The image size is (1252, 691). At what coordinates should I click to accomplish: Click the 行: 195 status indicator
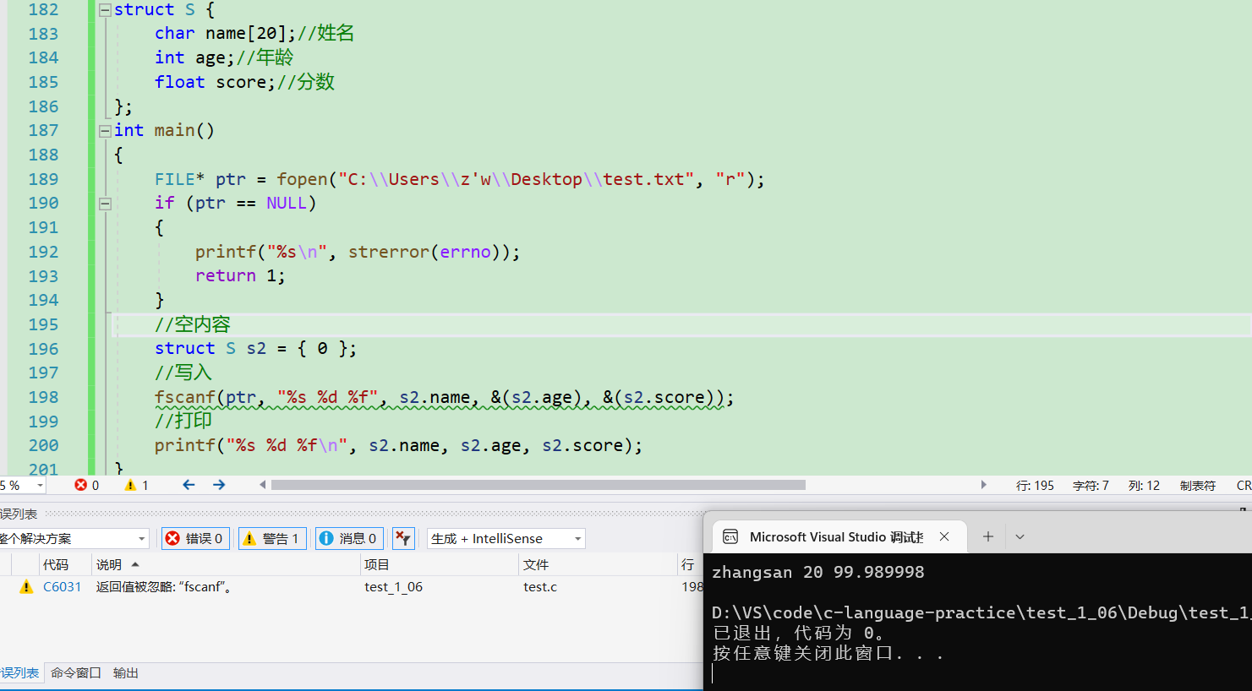[x=1035, y=486]
